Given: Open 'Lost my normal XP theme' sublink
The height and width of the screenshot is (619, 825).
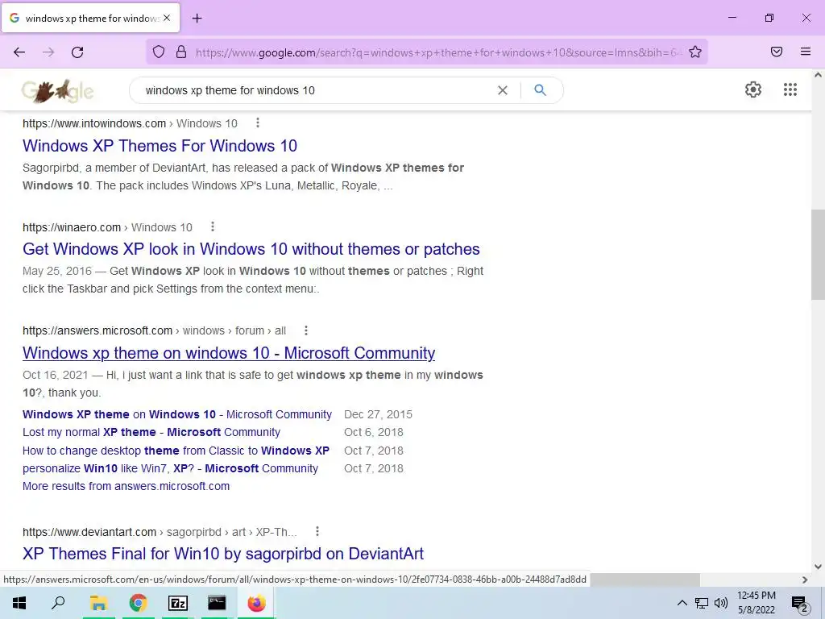Looking at the screenshot, I should click(151, 432).
